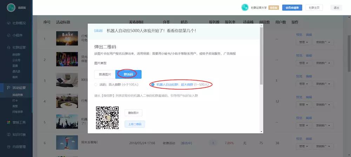Screen dimensions: 351x157
Task: Open 社群概况 via its sidebar icon
Action: click(x=8, y=23)
